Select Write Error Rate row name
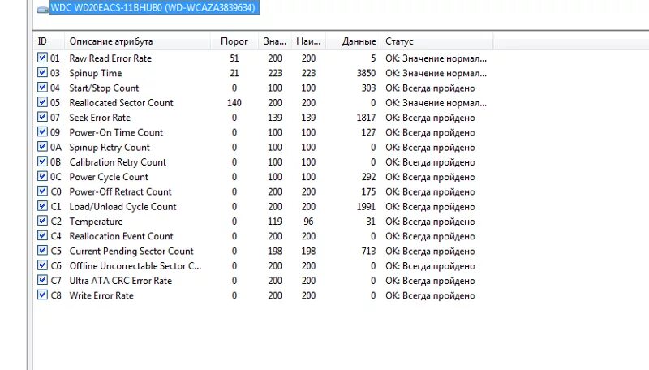The height and width of the screenshot is (370, 649). (x=101, y=295)
